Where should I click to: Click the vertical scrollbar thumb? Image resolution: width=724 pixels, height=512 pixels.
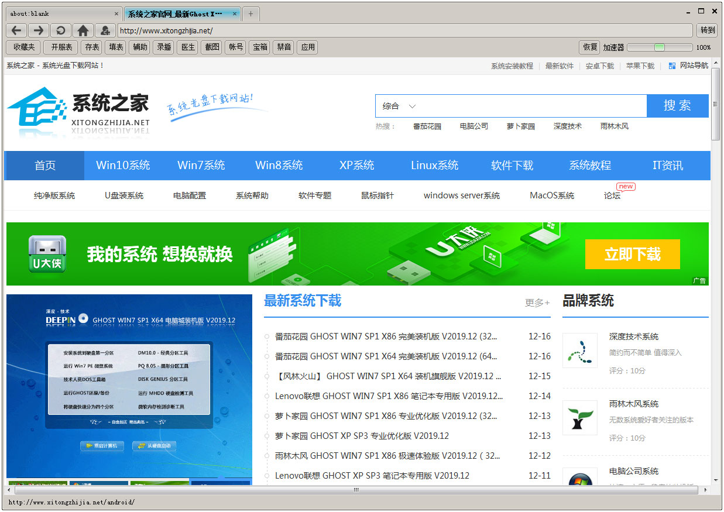(x=716, y=104)
